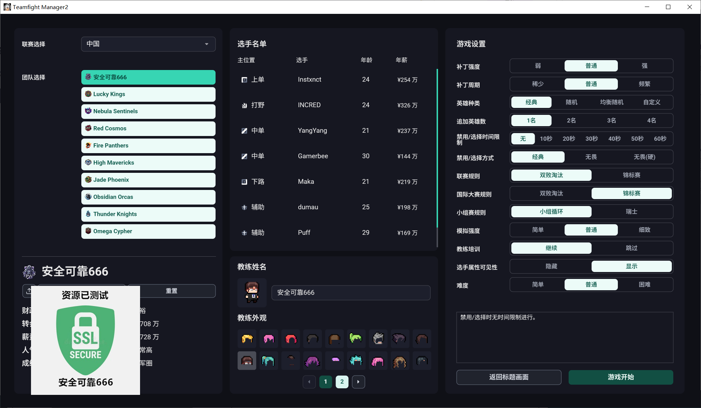The height and width of the screenshot is (408, 701).
Task: Set patch strength to 强
Action: pyautogui.click(x=644, y=66)
